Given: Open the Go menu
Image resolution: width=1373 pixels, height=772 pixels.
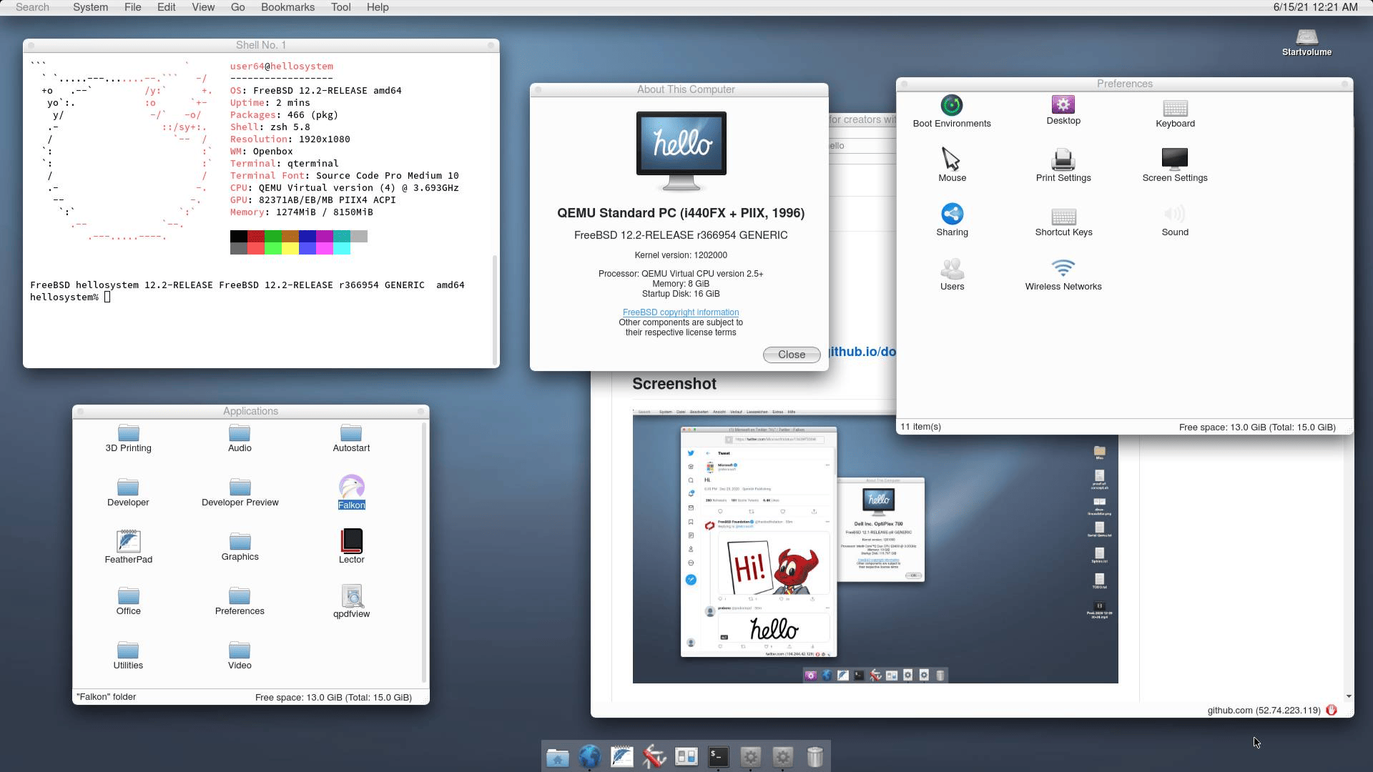Looking at the screenshot, I should (x=237, y=7).
